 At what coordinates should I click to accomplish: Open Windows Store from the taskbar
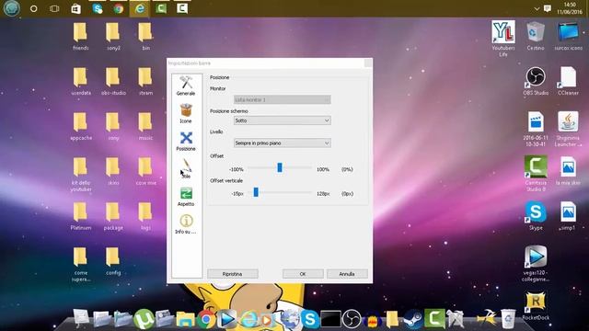coord(75,8)
